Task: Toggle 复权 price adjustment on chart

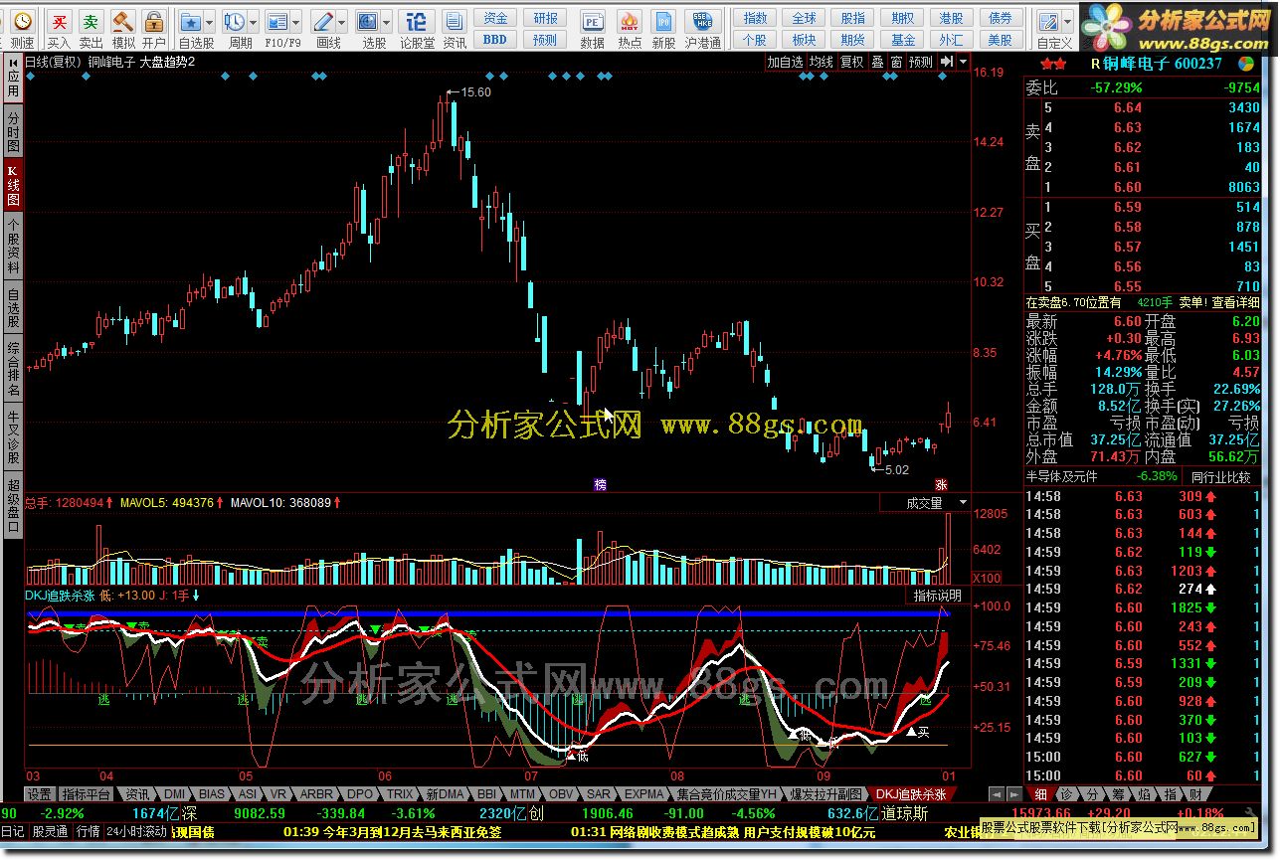Action: pos(852,62)
